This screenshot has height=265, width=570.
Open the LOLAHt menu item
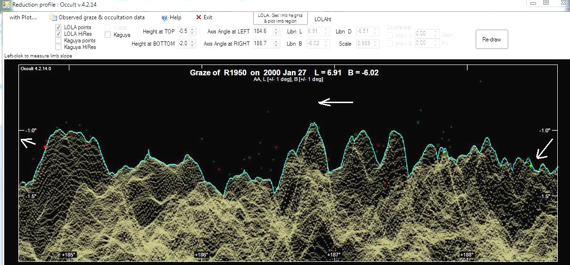click(x=322, y=19)
